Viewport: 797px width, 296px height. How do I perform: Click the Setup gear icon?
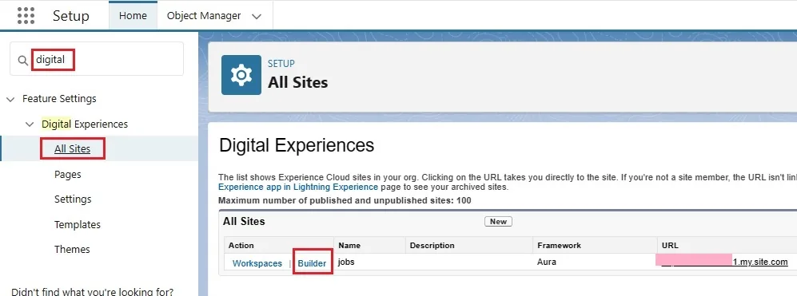click(x=241, y=75)
